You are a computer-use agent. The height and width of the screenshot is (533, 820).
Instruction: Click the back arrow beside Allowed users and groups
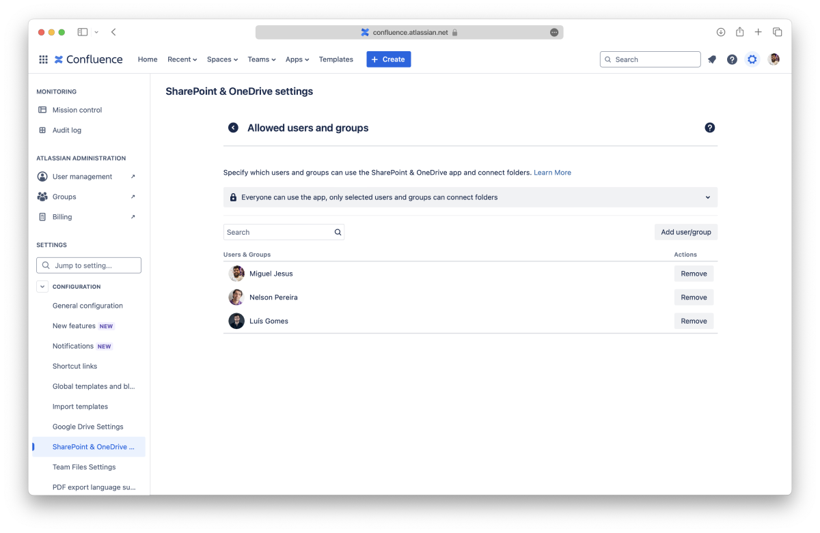tap(233, 128)
